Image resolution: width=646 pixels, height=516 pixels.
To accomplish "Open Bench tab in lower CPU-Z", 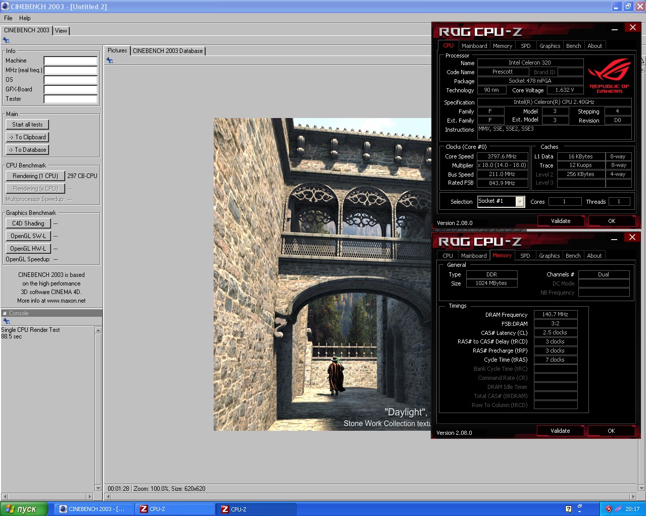I will click(x=573, y=256).
